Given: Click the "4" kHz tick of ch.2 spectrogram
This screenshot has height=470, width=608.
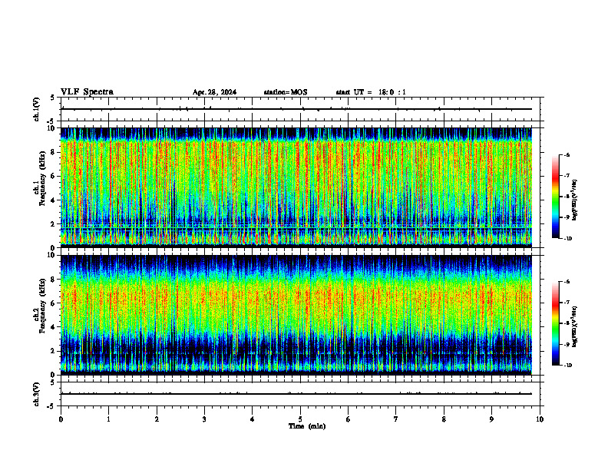Looking at the screenshot, I should coord(54,327).
